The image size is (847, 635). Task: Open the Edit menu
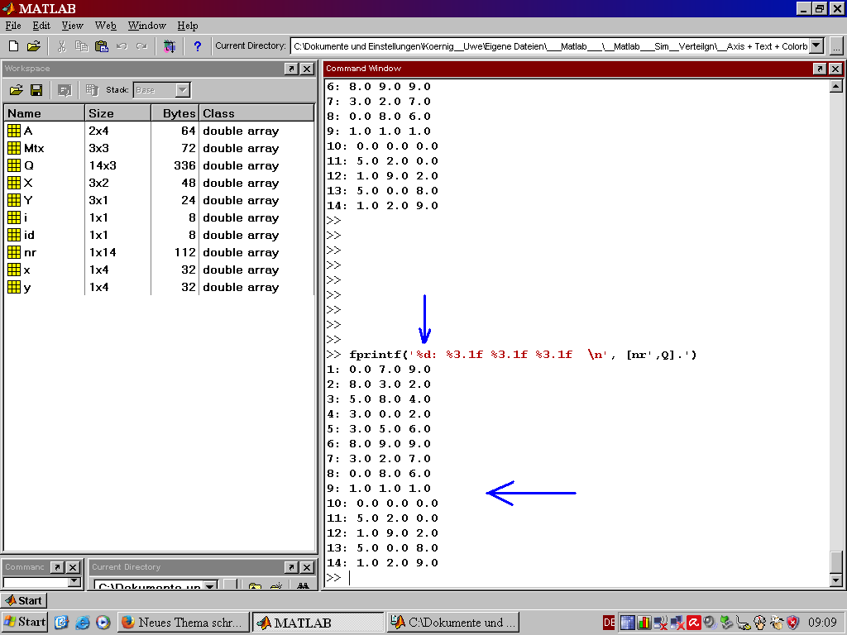[x=41, y=26]
